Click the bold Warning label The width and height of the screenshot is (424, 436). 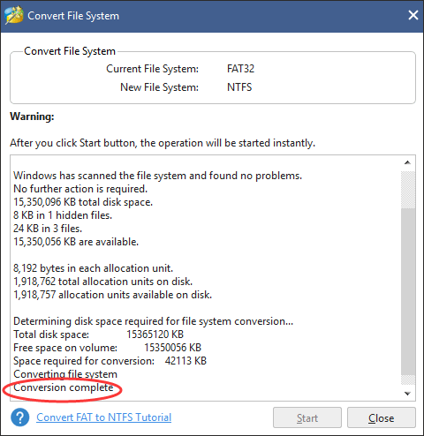coord(32,117)
